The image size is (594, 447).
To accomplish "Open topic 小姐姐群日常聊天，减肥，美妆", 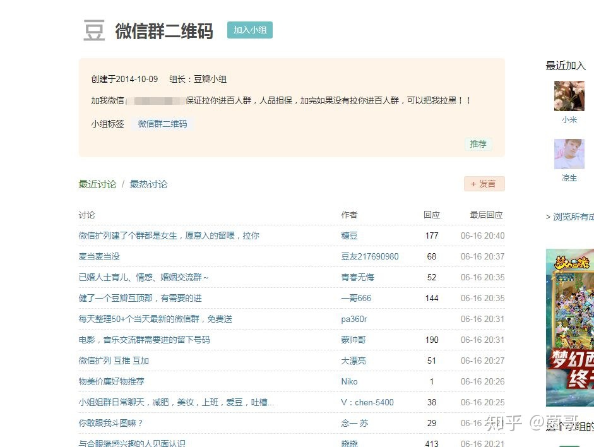I will [176, 402].
